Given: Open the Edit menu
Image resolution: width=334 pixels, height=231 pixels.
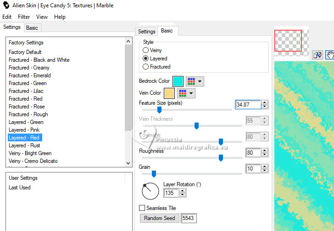Looking at the screenshot, I should [x=7, y=17].
